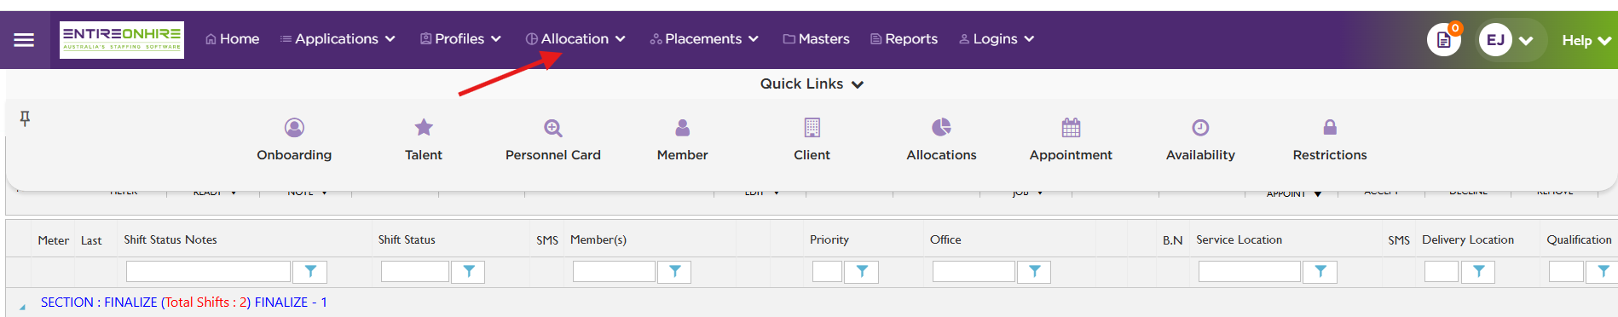Open the Restrictions lock icon
This screenshot has height=317, width=1618.
click(x=1330, y=128)
